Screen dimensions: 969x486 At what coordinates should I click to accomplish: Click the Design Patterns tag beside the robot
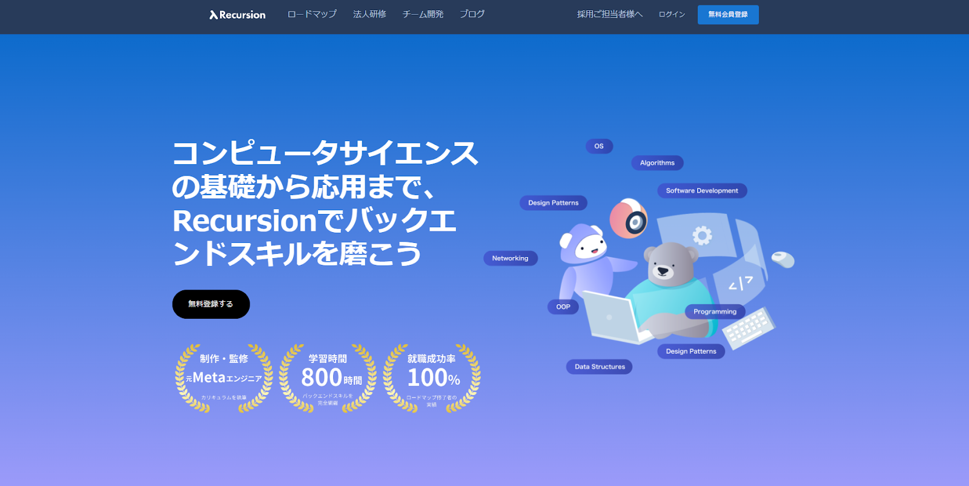pos(554,203)
